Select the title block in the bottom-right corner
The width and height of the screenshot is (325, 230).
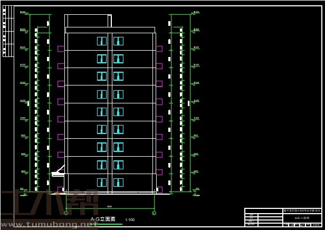point(283,218)
